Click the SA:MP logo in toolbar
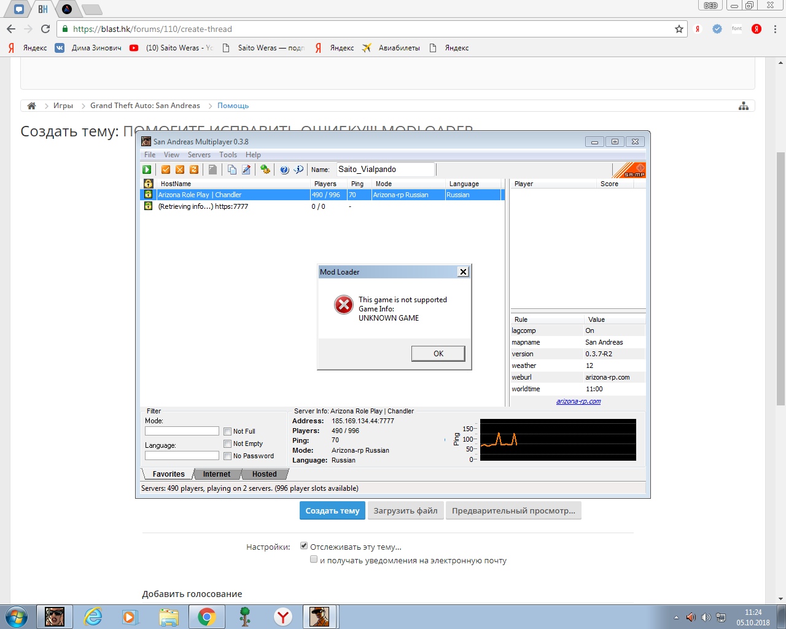786x629 pixels. [x=629, y=170]
